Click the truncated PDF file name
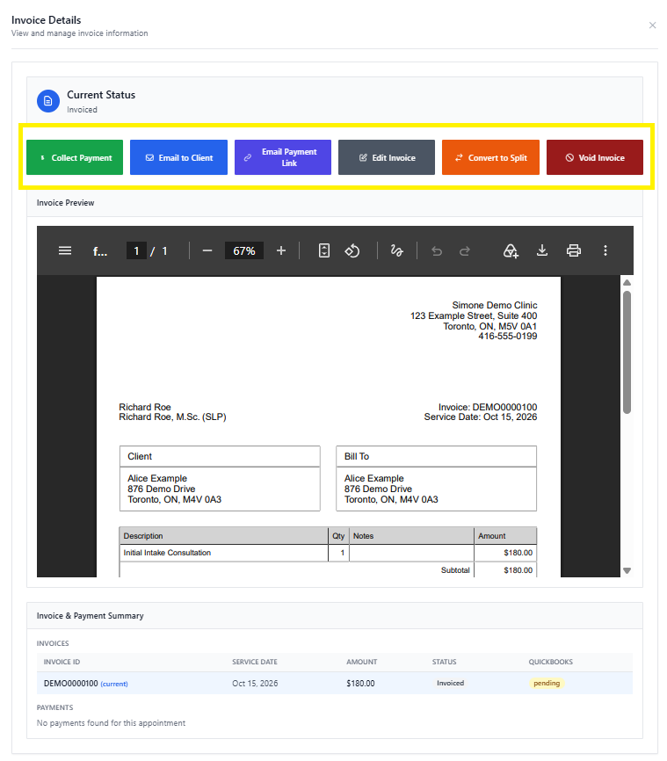This screenshot has height=761, width=667. coord(100,251)
